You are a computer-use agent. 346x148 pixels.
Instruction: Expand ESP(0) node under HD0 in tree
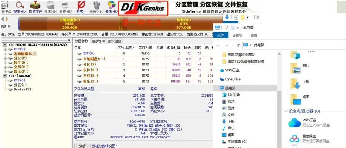coord(5,49)
